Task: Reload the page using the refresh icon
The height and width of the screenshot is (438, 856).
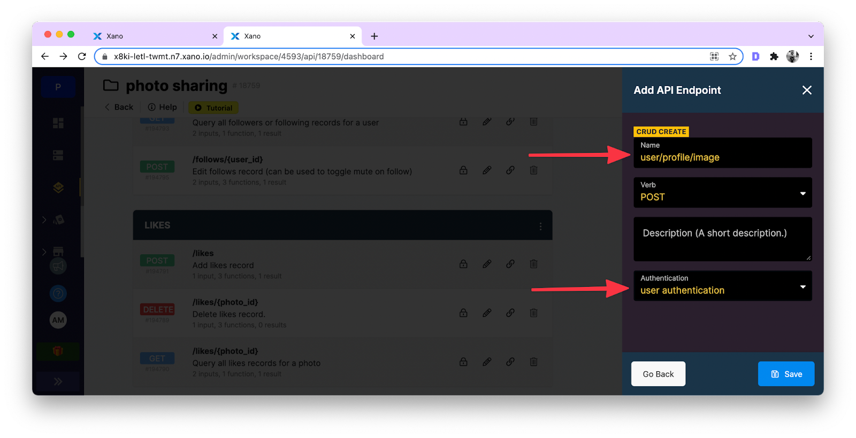Action: 82,57
